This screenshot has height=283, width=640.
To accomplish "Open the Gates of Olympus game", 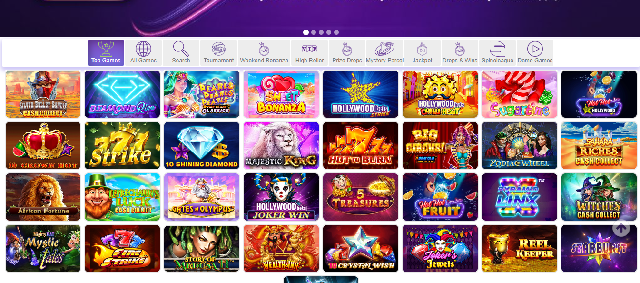I will coord(202,197).
